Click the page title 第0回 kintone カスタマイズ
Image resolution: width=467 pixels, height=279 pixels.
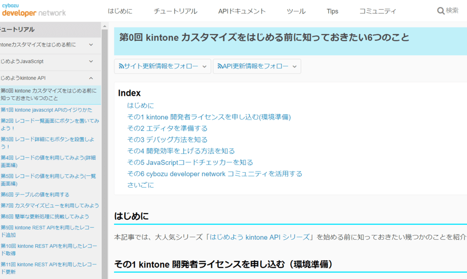pos(264,37)
